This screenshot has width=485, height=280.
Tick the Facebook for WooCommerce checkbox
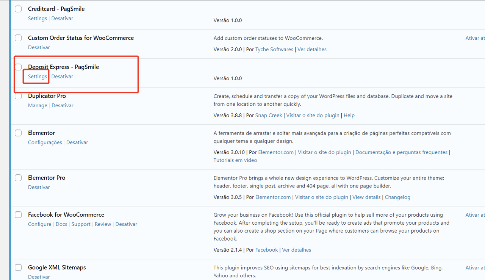point(18,215)
